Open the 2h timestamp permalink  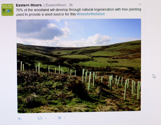pos(71,5)
